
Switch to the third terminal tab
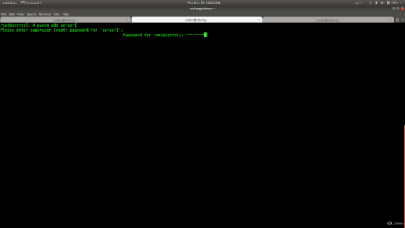(328, 20)
